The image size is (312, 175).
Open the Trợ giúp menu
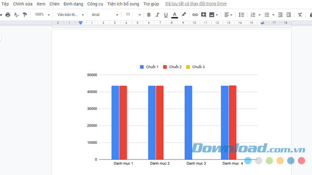[151, 4]
